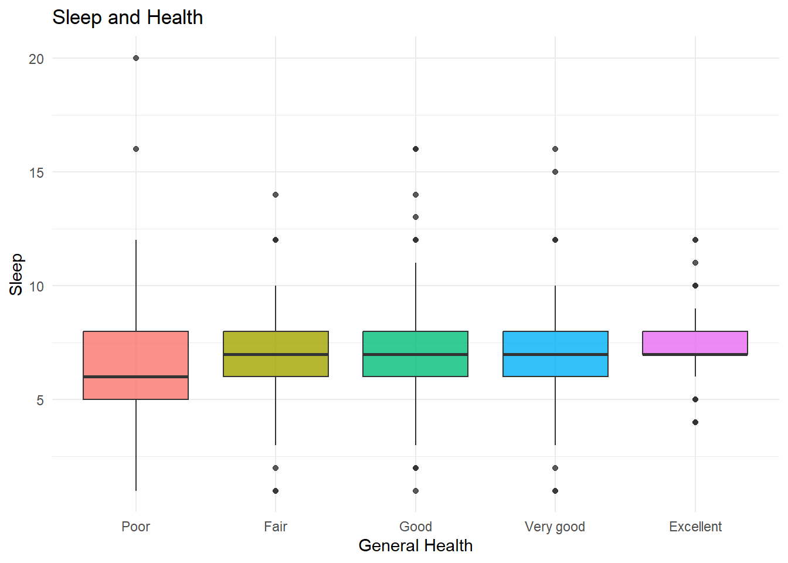Viewport: 788px width, 563px height.
Task: Click the y-axis tick label 20
Action: click(36, 59)
